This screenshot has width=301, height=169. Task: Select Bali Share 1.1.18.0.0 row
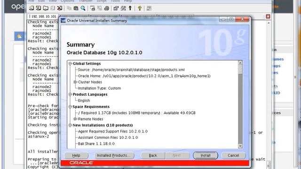tap(96, 144)
